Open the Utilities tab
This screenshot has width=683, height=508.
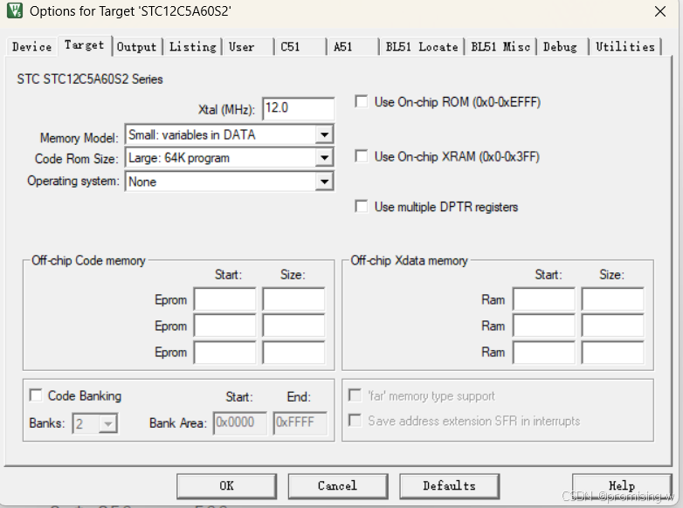point(625,46)
